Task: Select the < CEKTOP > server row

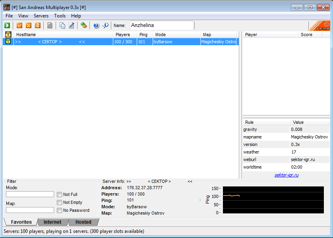Action: click(x=121, y=42)
